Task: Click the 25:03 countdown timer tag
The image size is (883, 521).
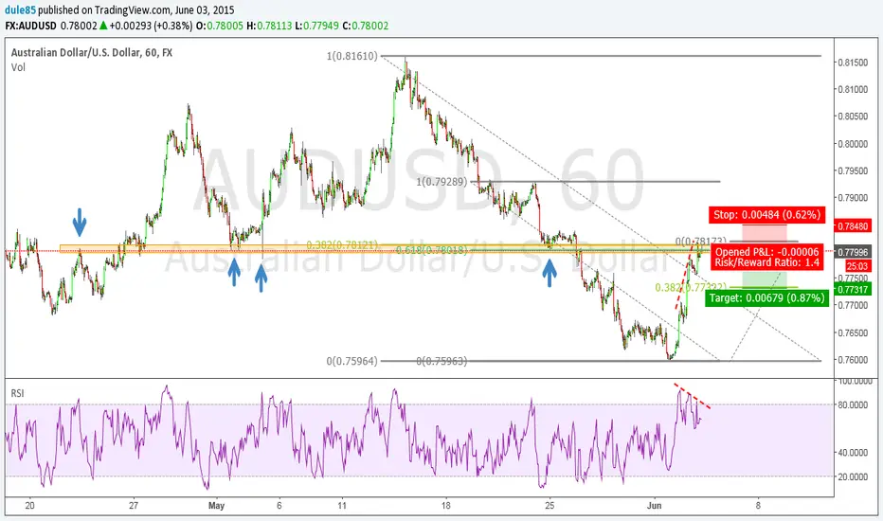Action: tap(856, 266)
